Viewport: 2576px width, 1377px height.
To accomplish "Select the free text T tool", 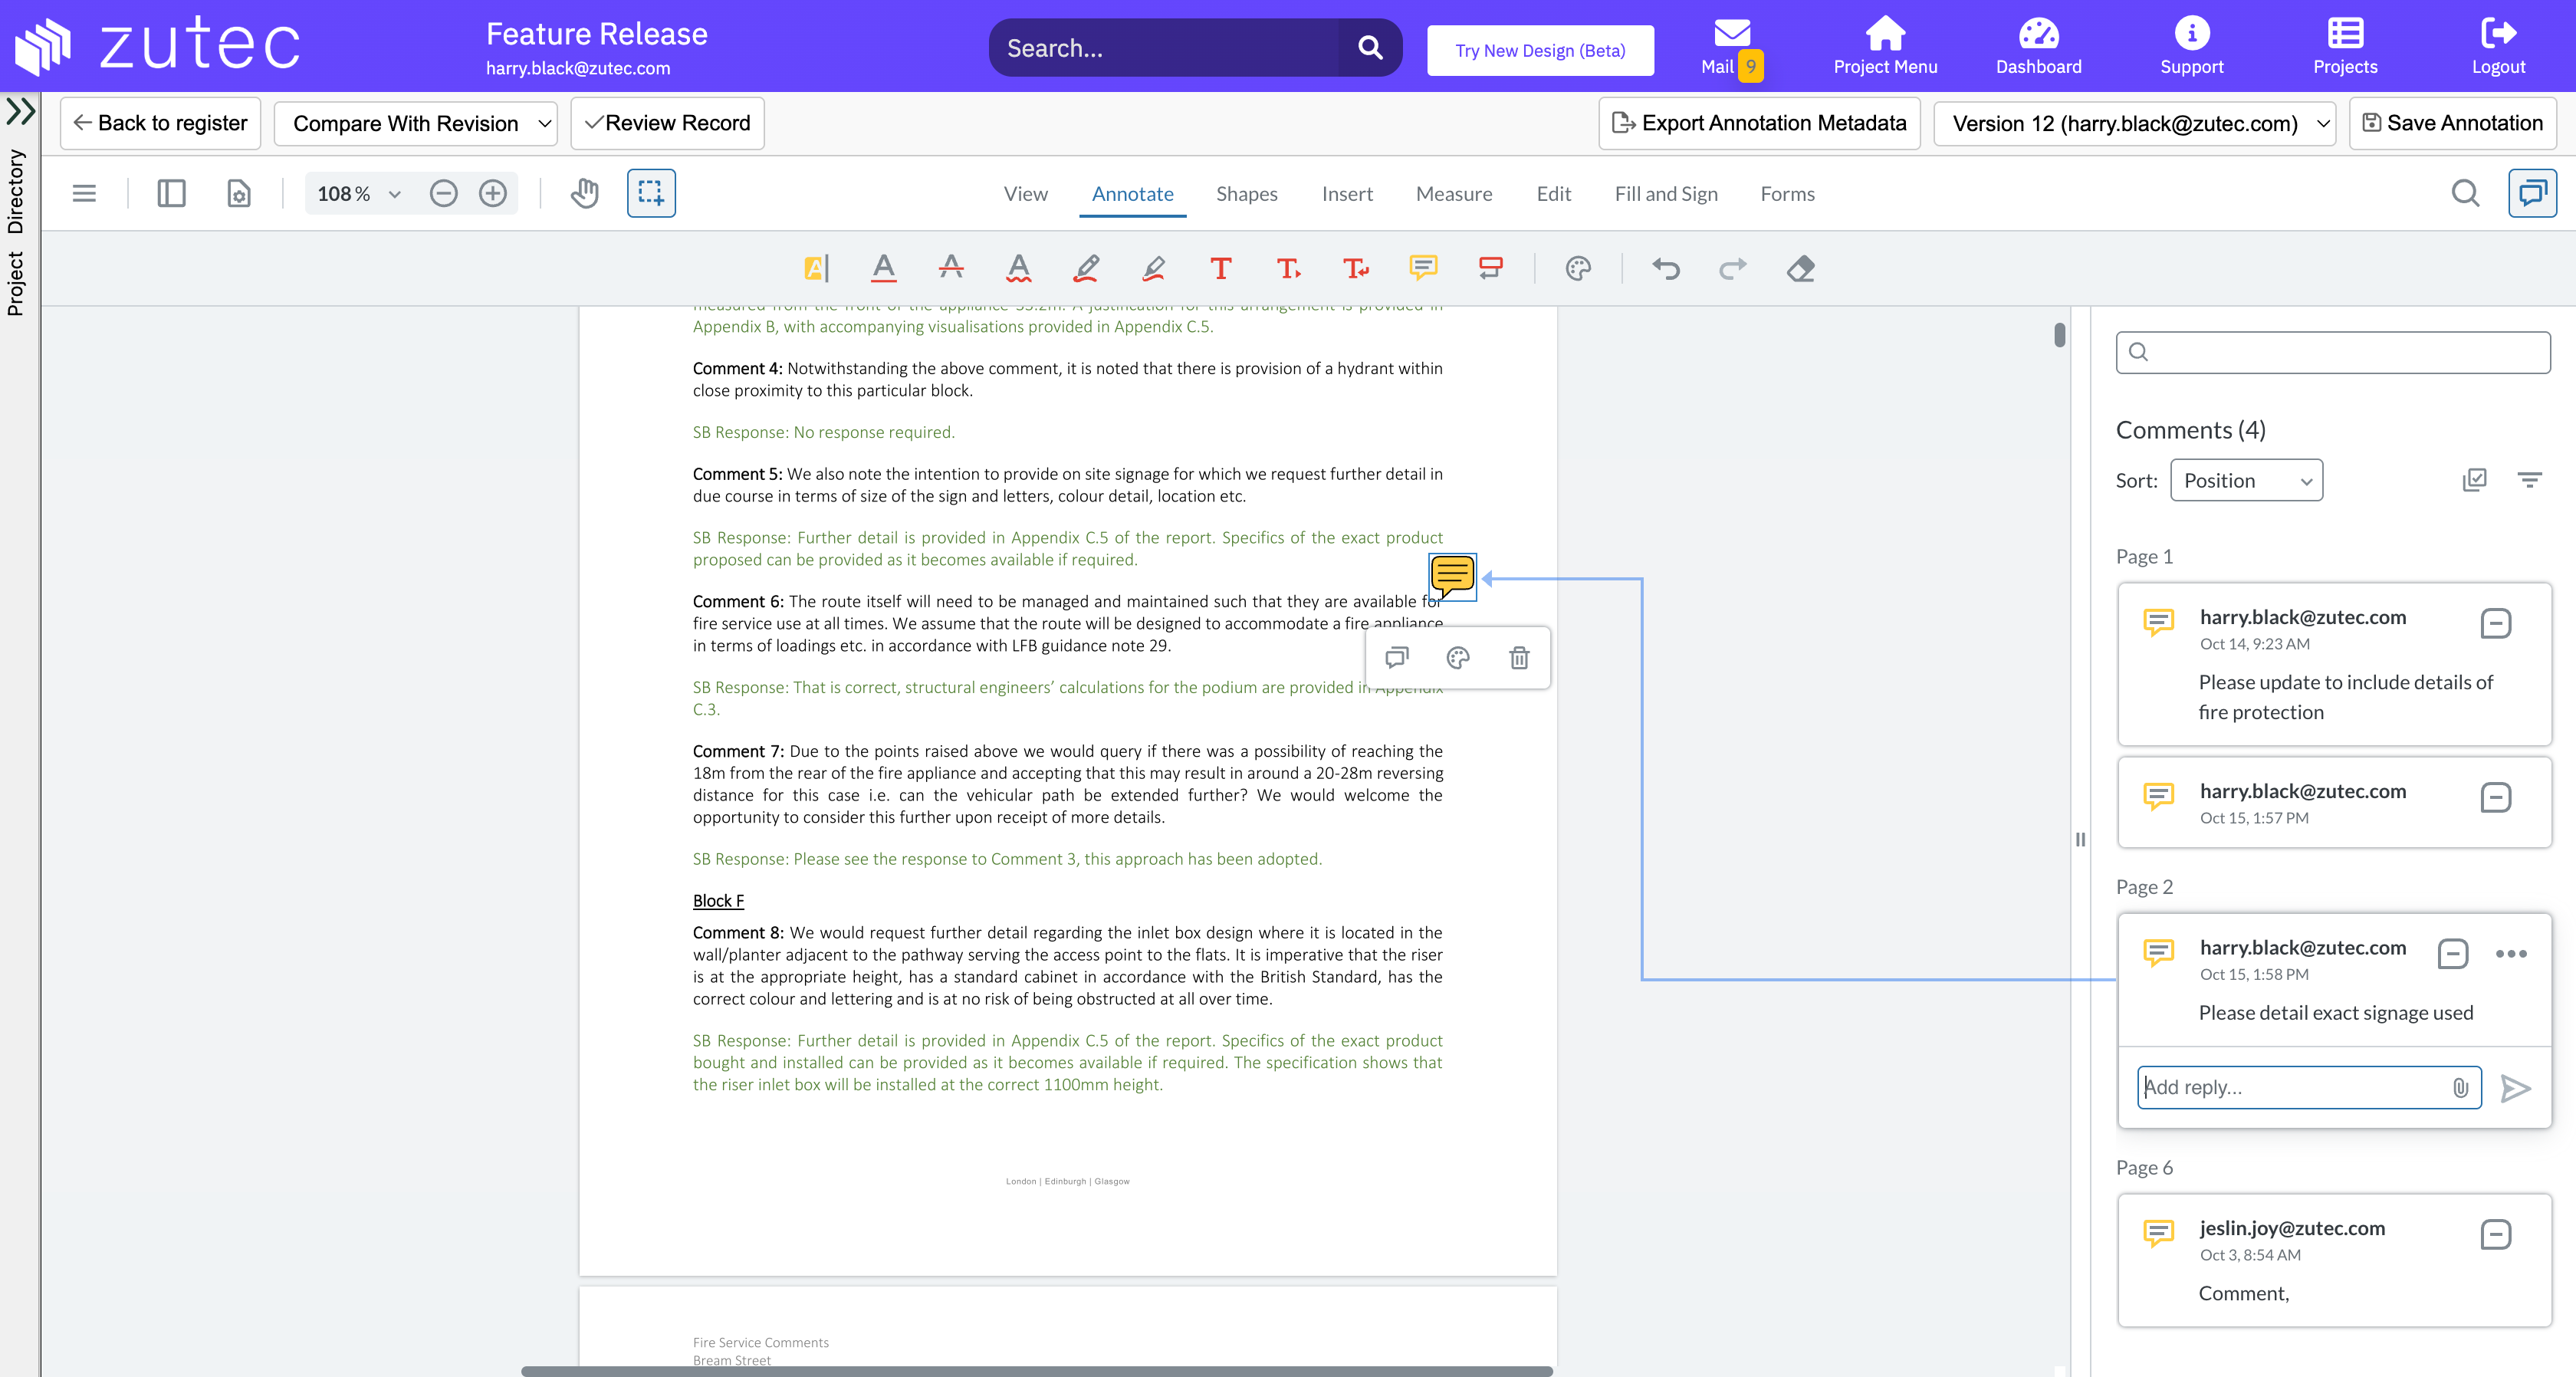I will point(1220,268).
